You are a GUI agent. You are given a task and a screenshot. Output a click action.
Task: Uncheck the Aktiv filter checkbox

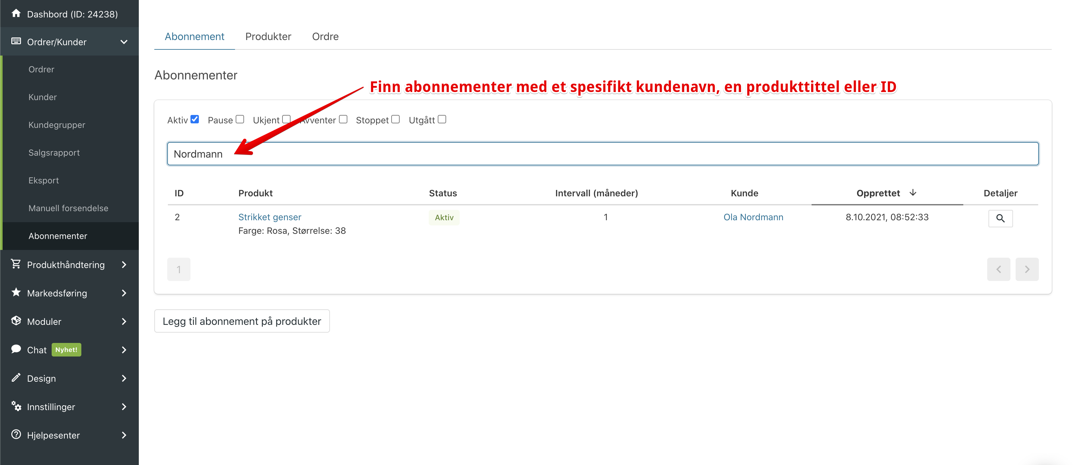[x=194, y=119]
